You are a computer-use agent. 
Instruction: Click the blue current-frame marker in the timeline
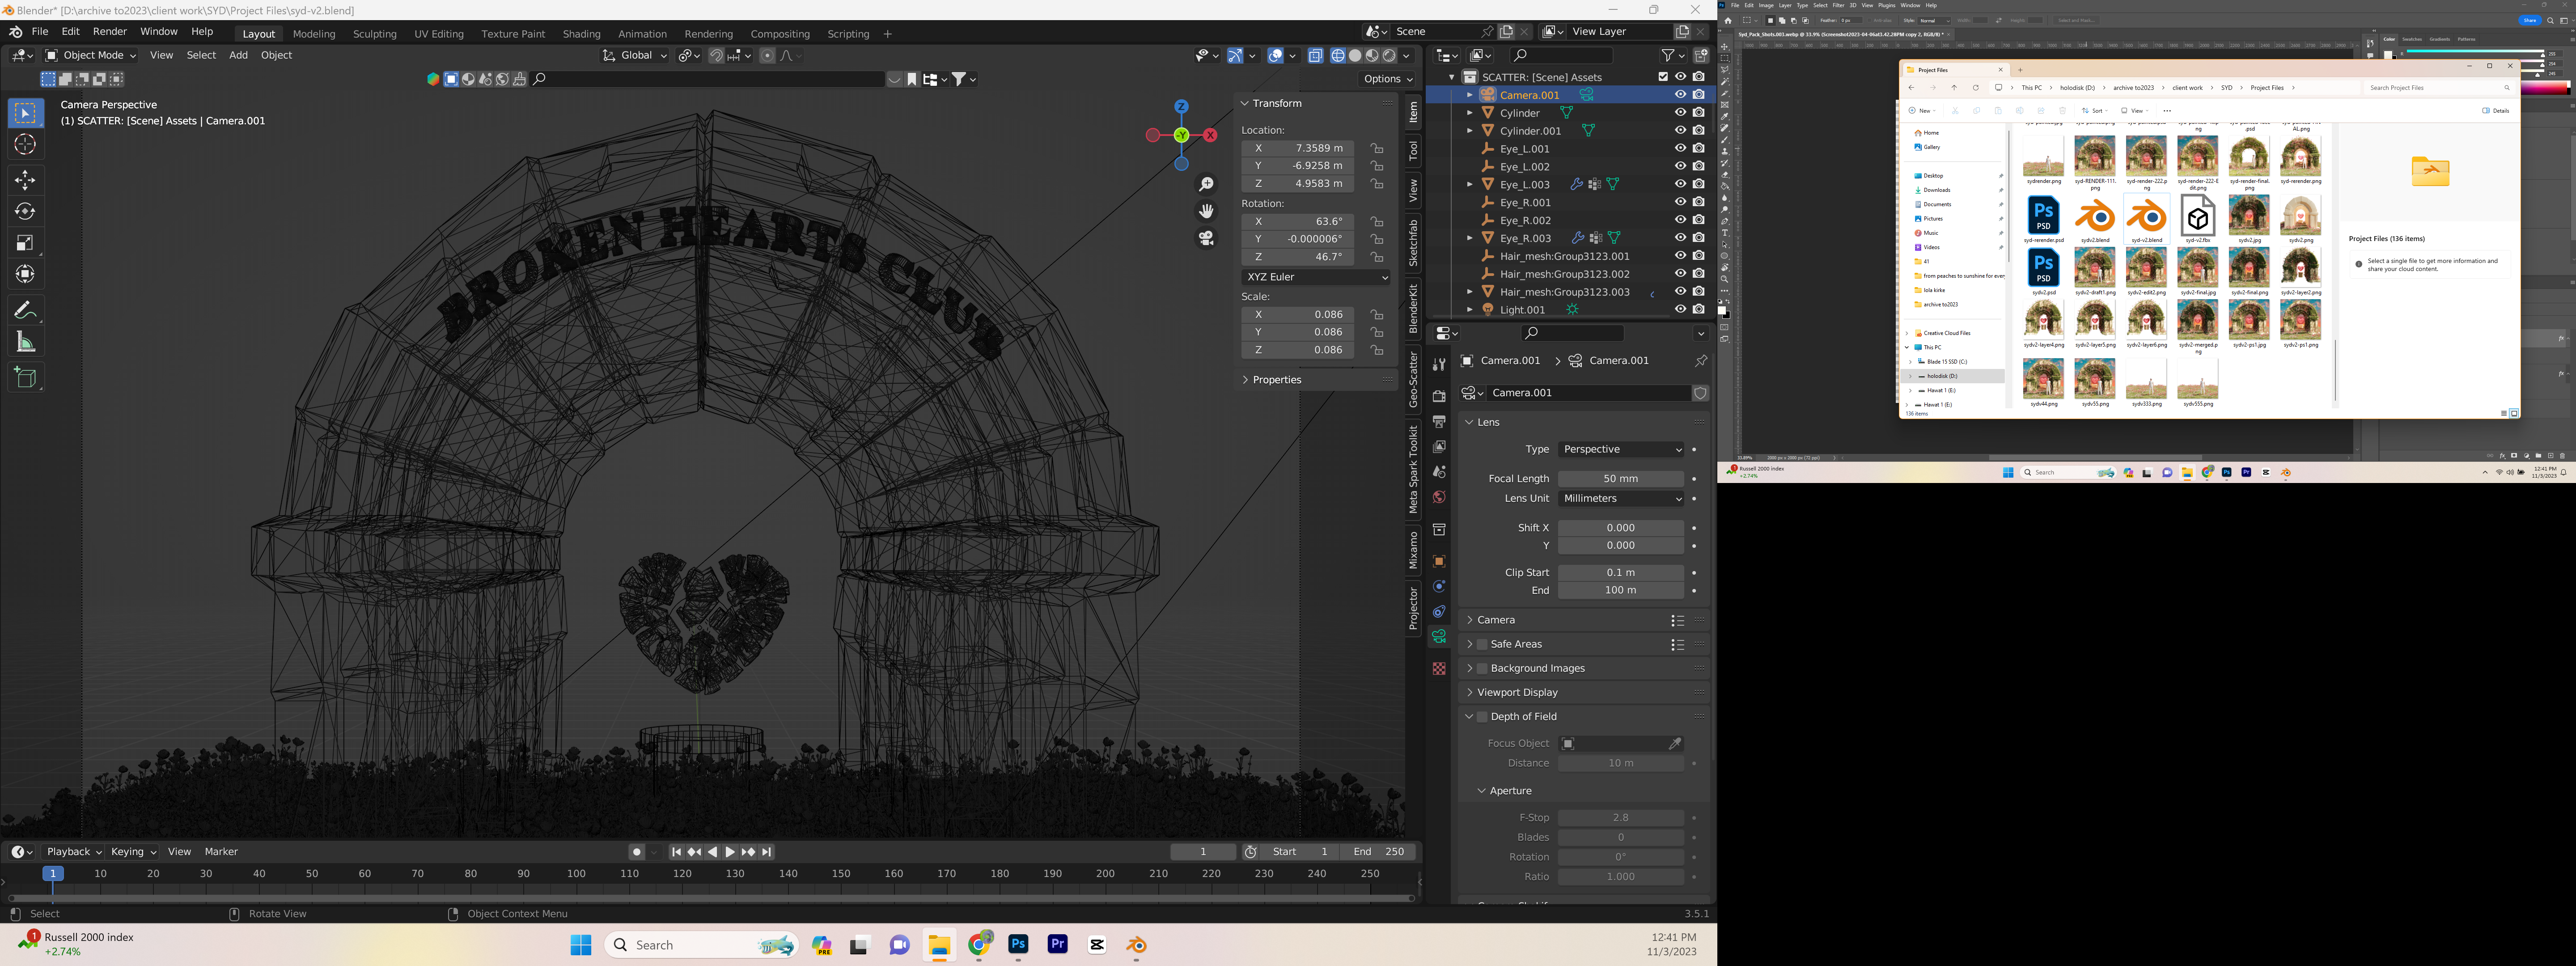tap(53, 874)
